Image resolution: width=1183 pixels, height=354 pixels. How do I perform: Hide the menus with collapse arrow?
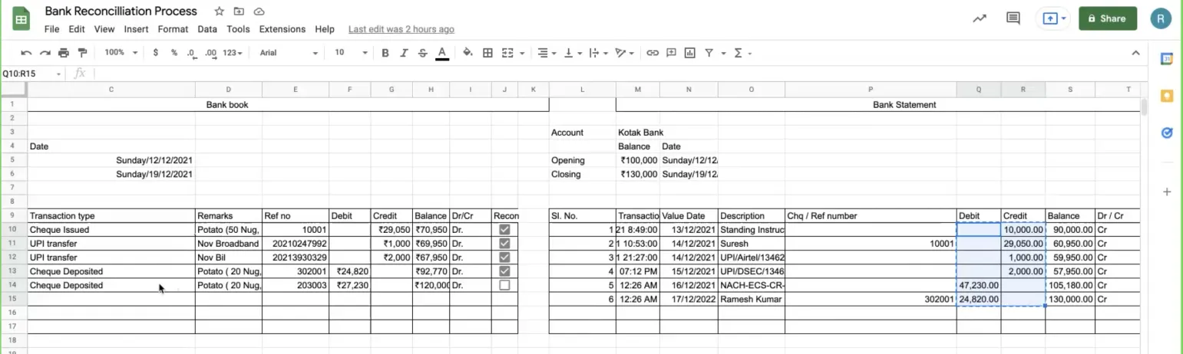(x=1136, y=53)
